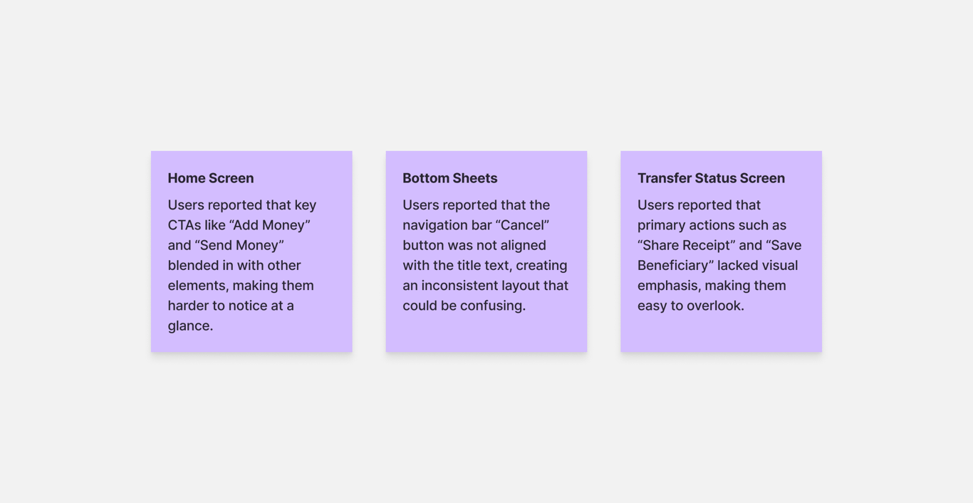Click the Bottom Sheets note heading

click(x=449, y=178)
